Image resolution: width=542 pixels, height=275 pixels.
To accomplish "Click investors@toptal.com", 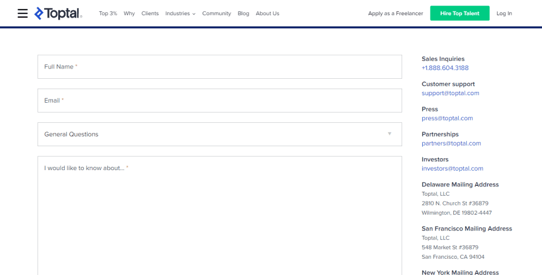I will pyautogui.click(x=452, y=168).
